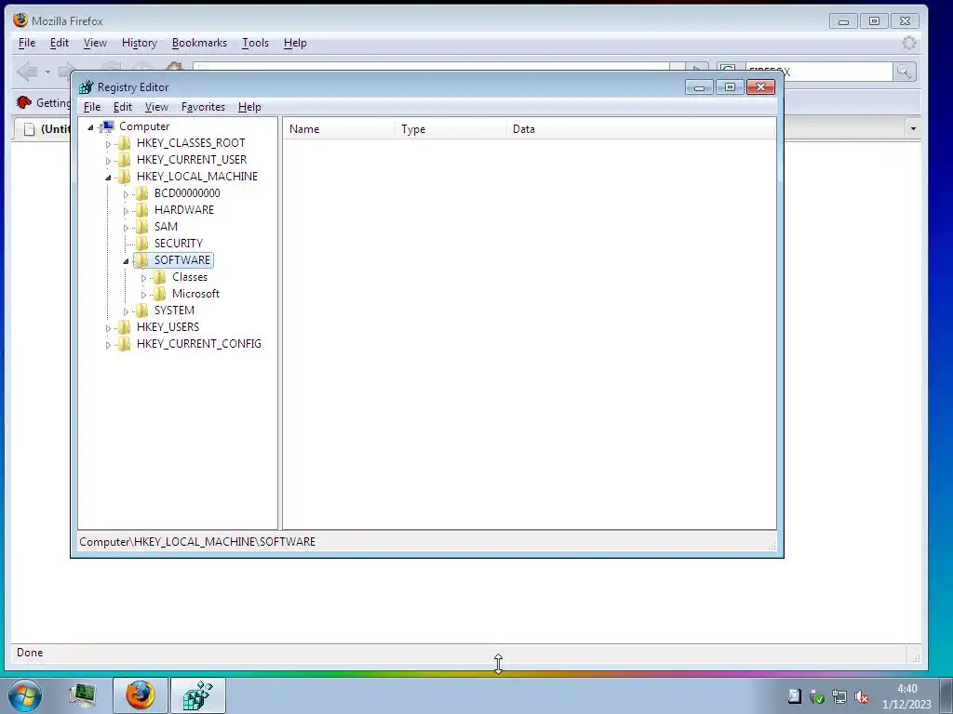Click Firefox search input field
The height and width of the screenshot is (714, 953).
819,72
